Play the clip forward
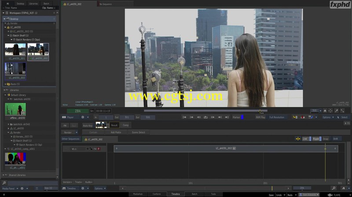 (213, 117)
